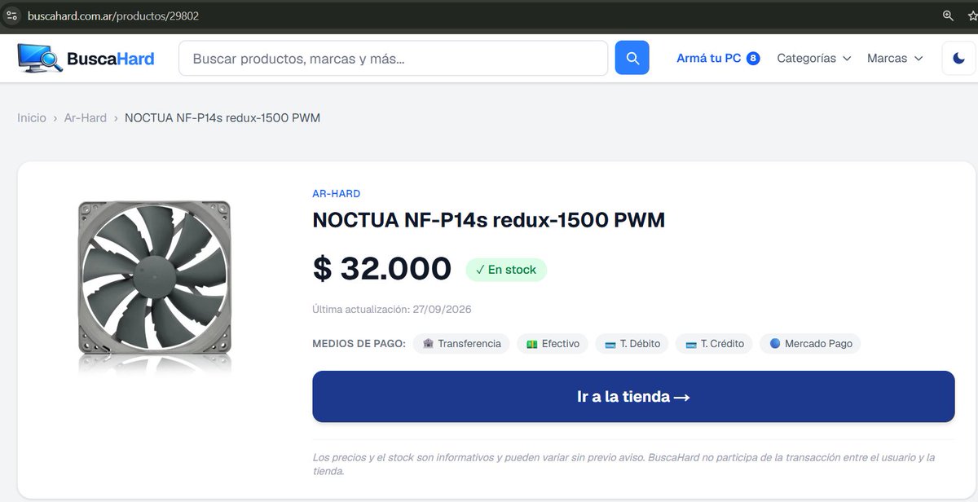Image resolution: width=978 pixels, height=502 pixels.
Task: Click the product title NOCTUA NF-P14s redux-1500 PWM heading
Action: (x=489, y=220)
